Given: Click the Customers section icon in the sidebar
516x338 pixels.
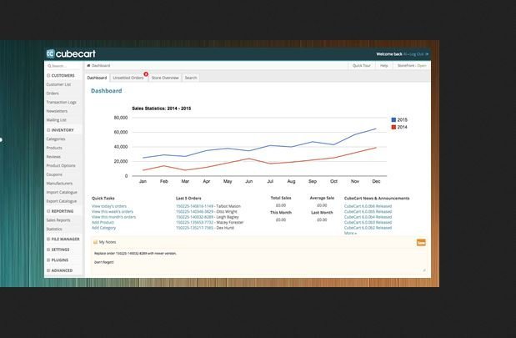Looking at the screenshot, I should click(48, 75).
